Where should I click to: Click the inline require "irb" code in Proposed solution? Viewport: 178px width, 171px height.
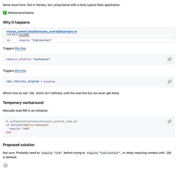52,153
